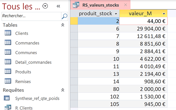Click the cell 2 884,41 €
The image size is (176, 110).
(x=143, y=51)
